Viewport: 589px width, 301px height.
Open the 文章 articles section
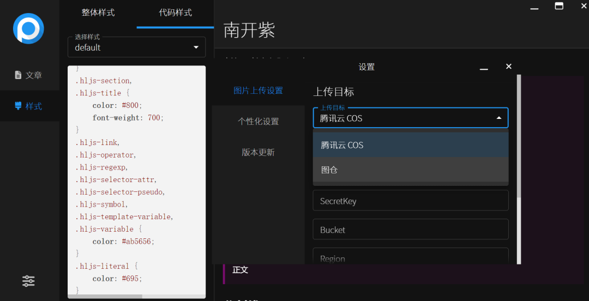pyautogui.click(x=28, y=75)
